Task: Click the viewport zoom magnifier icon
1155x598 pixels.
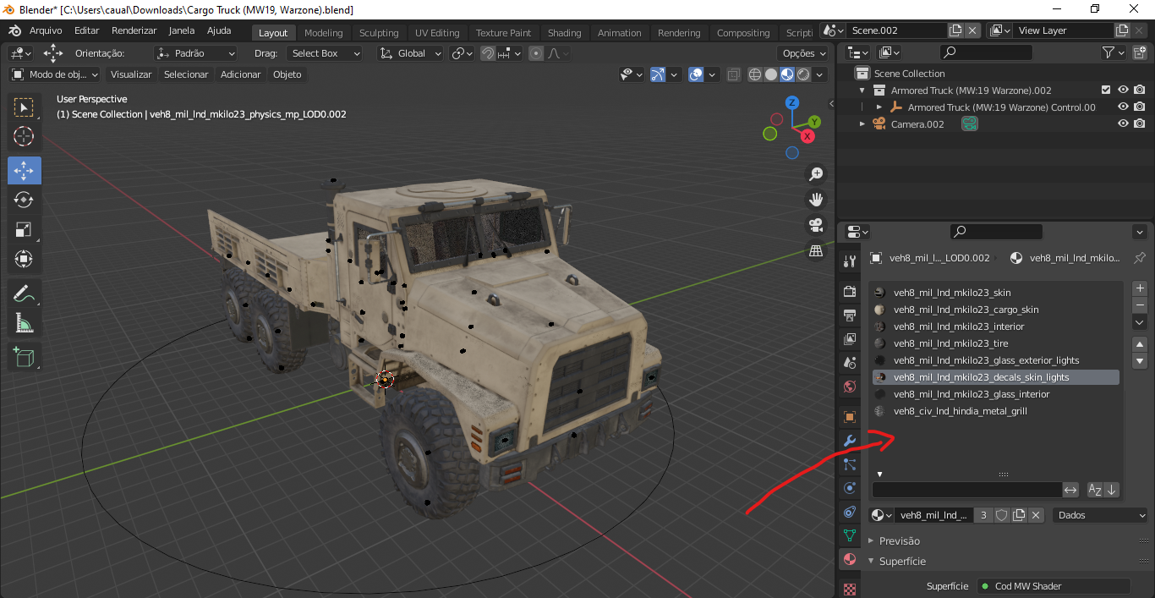Action: tap(816, 174)
